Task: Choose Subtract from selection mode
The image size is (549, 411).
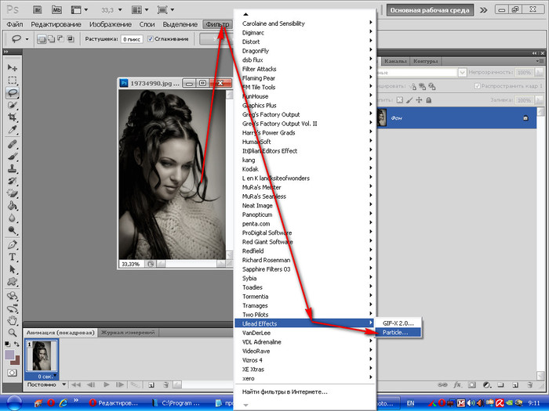Action: [x=60, y=39]
